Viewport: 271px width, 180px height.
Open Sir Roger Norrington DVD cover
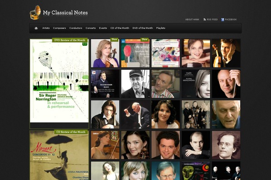[59, 81]
